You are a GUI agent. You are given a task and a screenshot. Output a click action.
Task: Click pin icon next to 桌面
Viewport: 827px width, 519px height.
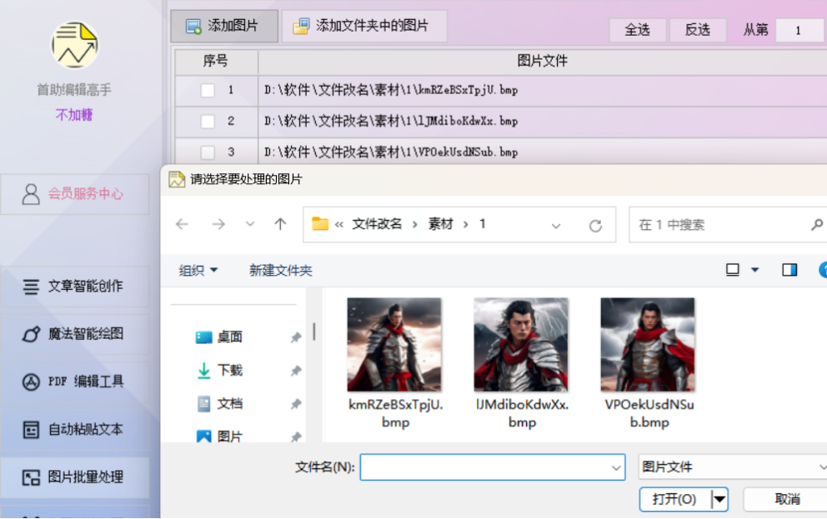[x=296, y=337]
